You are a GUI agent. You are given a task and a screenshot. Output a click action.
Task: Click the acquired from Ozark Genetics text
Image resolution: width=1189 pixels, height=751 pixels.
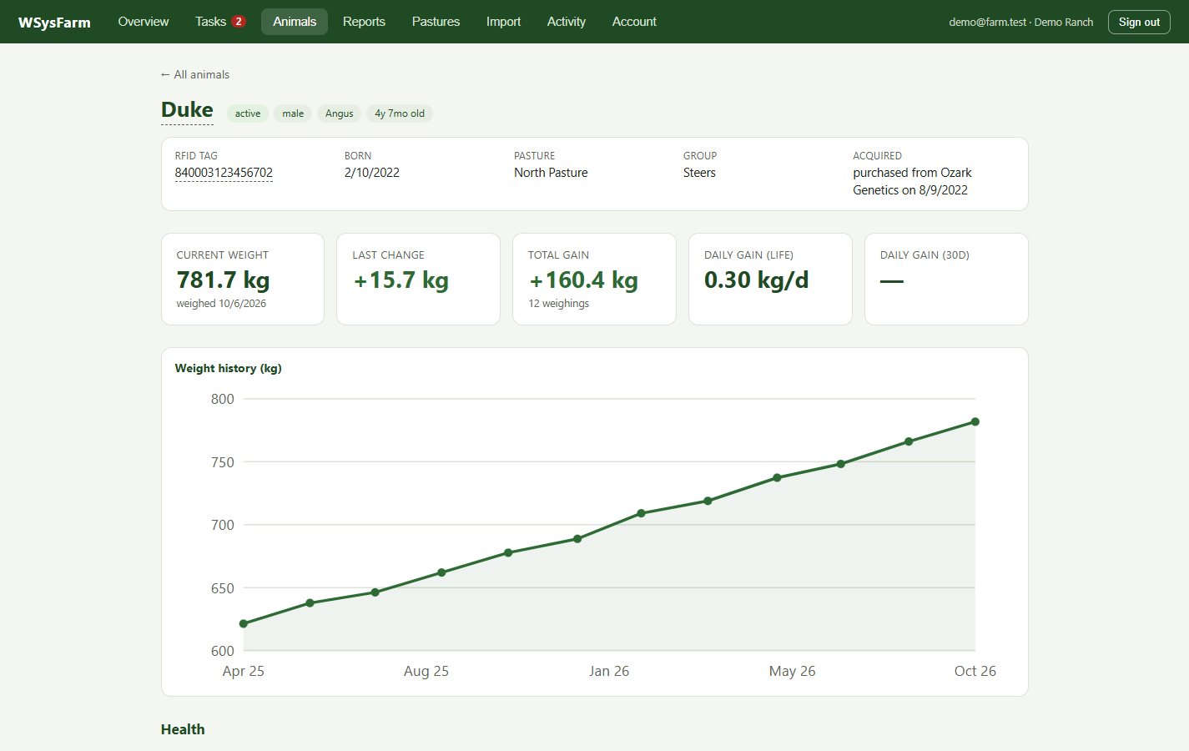click(912, 181)
